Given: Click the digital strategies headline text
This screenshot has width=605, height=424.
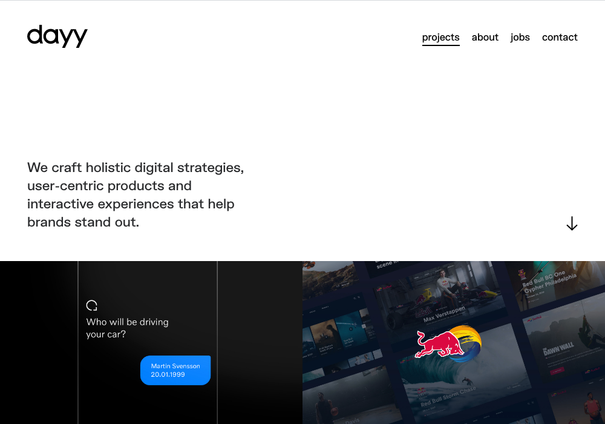Looking at the screenshot, I should click(x=136, y=194).
